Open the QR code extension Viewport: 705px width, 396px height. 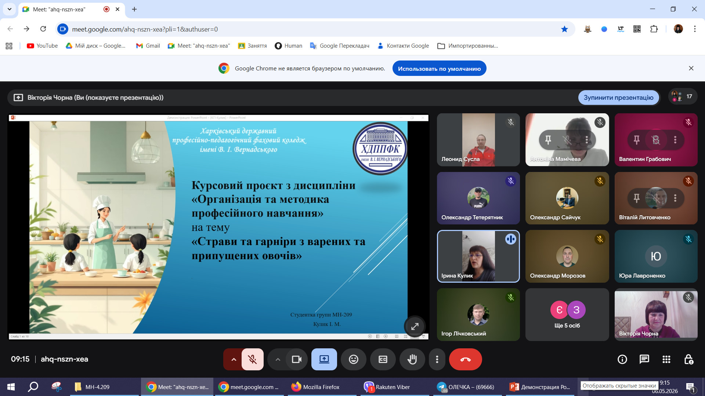pyautogui.click(x=637, y=29)
